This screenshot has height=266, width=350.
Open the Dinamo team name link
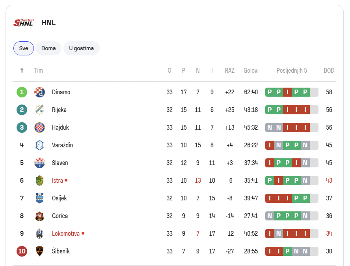point(61,92)
